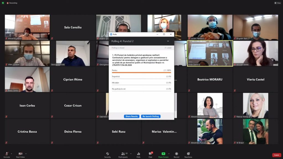Expand audio options arrow next to Unmute
The image size is (283, 159).
point(11,153)
